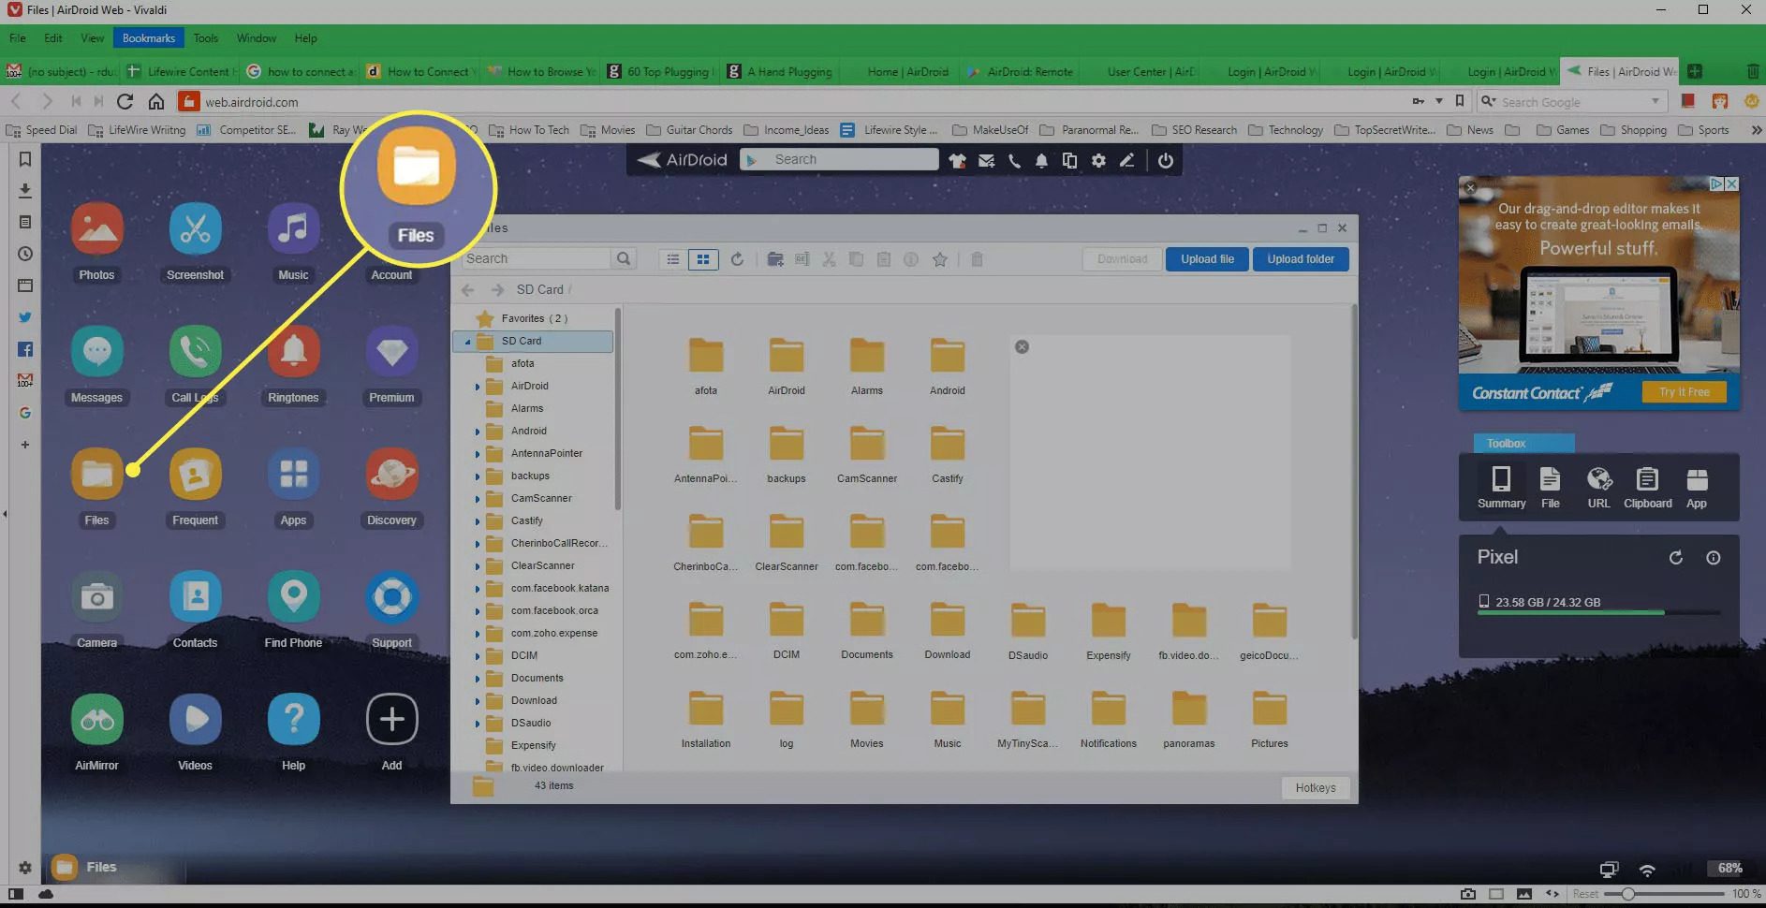Switch Files window to list view

[672, 259]
